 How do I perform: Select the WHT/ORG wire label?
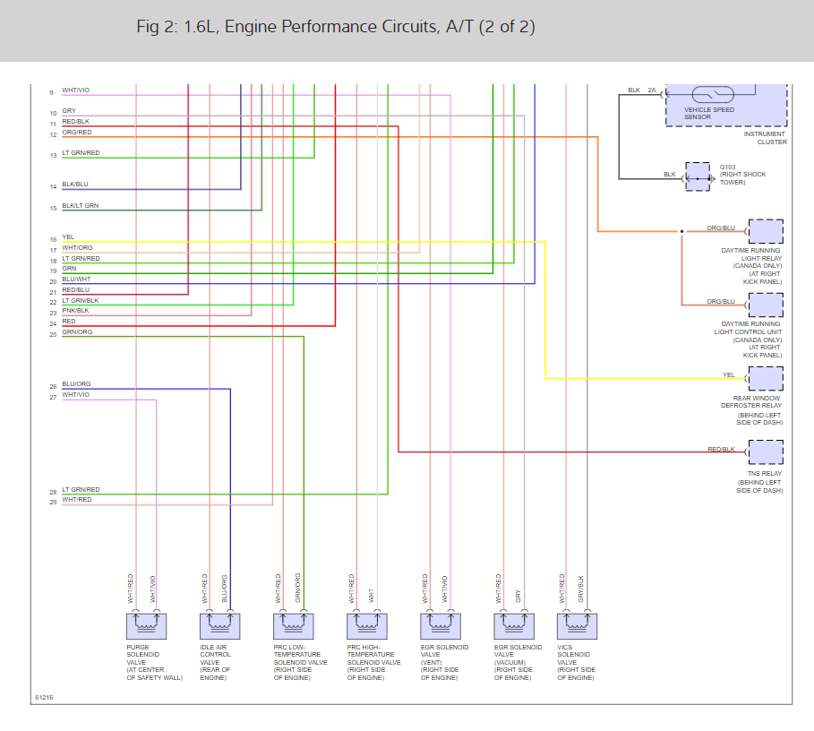[x=77, y=247]
